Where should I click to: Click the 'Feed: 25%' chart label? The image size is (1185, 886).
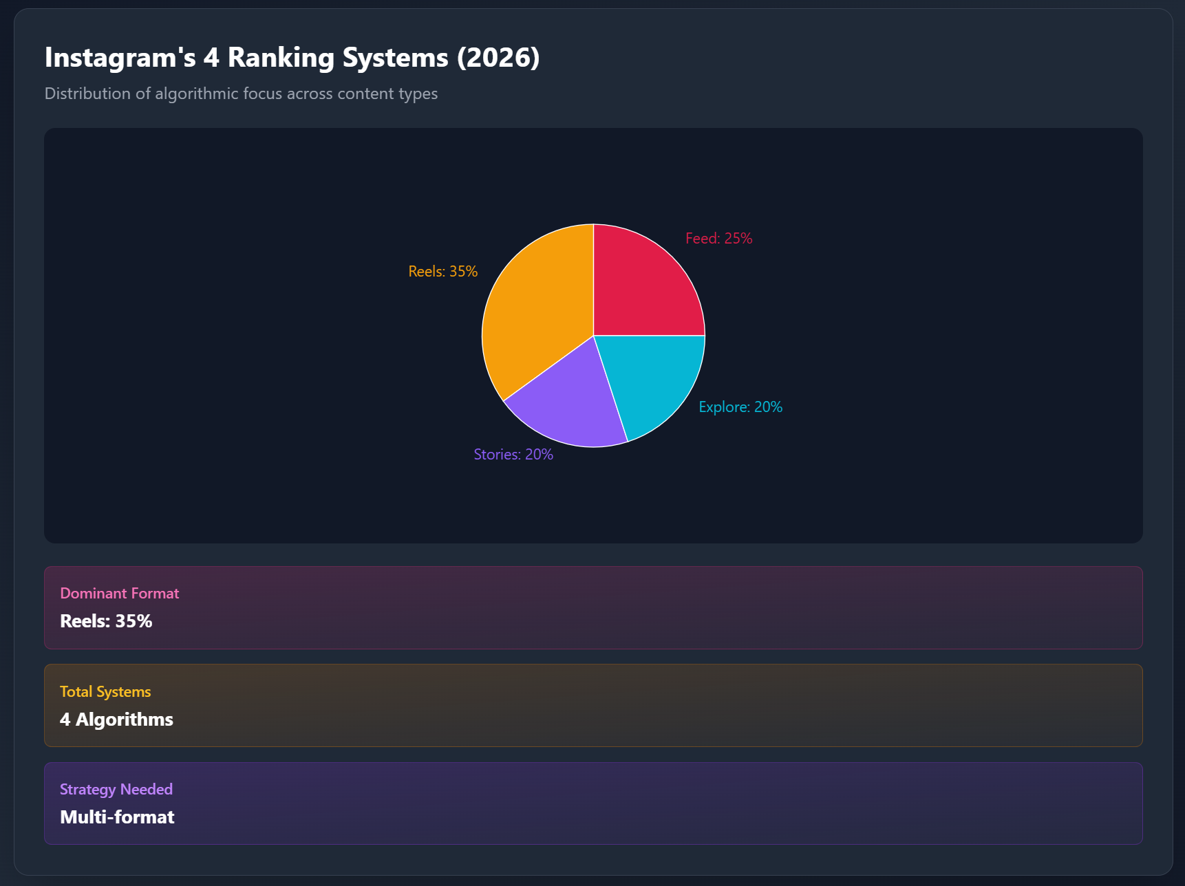[718, 239]
